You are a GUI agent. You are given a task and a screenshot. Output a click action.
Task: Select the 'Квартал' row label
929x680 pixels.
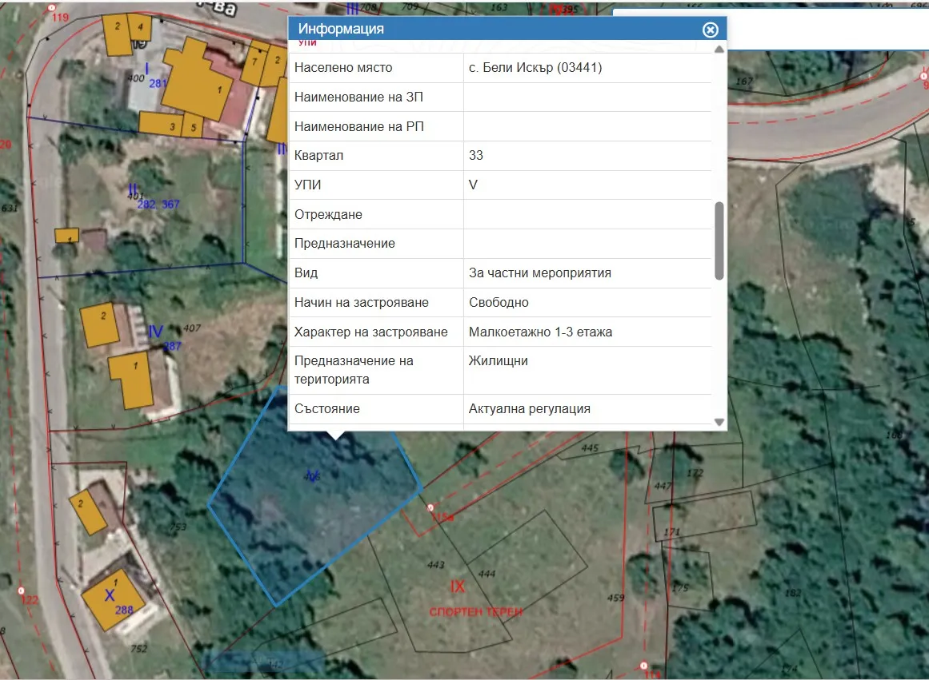click(318, 155)
